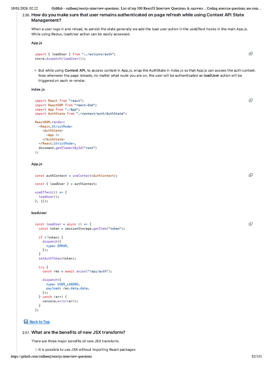This screenshot has width=273, height=365.
Task: Copy the useContext AuthContext code block
Action: click(251, 175)
